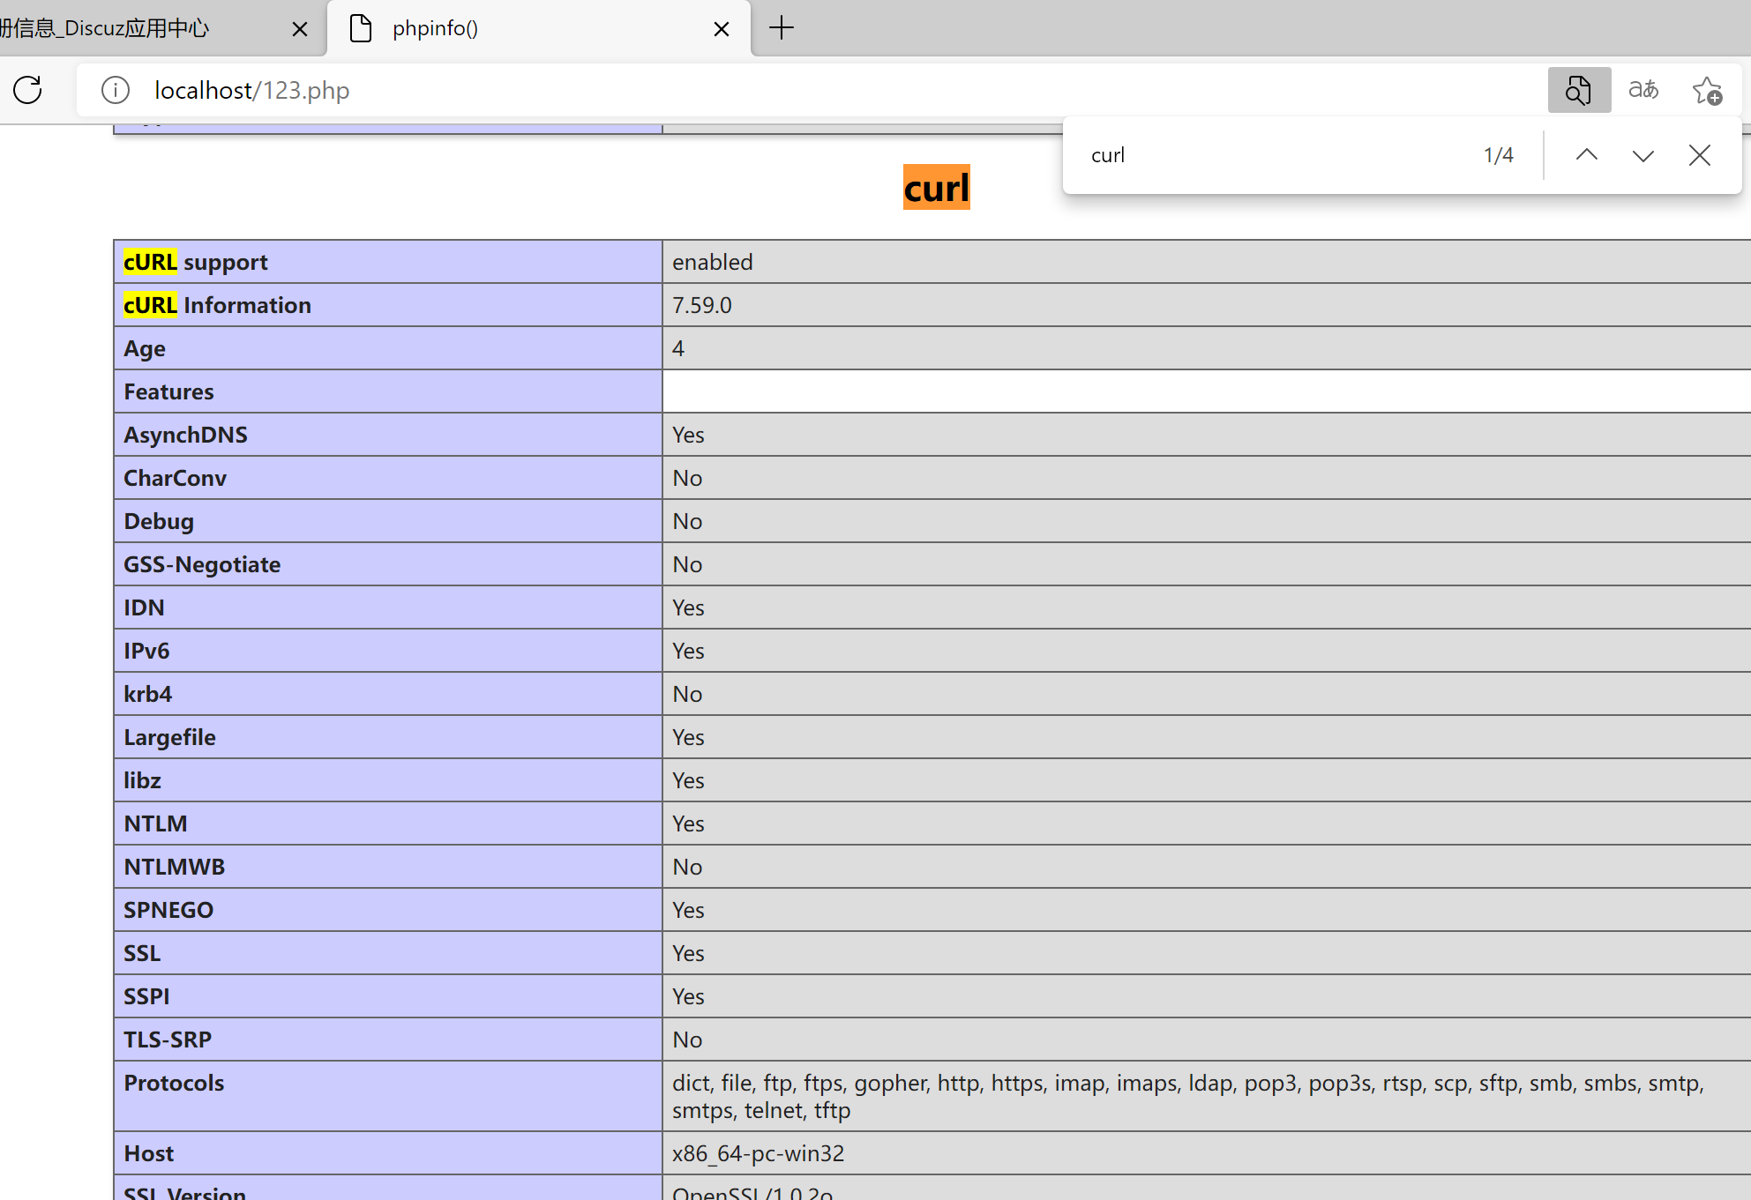Close the find bar
Image resolution: width=1751 pixels, height=1200 pixels.
1699,155
